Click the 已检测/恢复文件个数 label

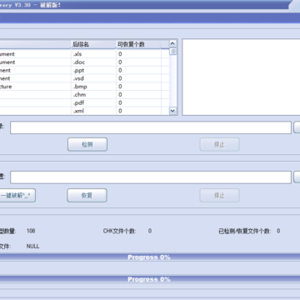[244, 231]
